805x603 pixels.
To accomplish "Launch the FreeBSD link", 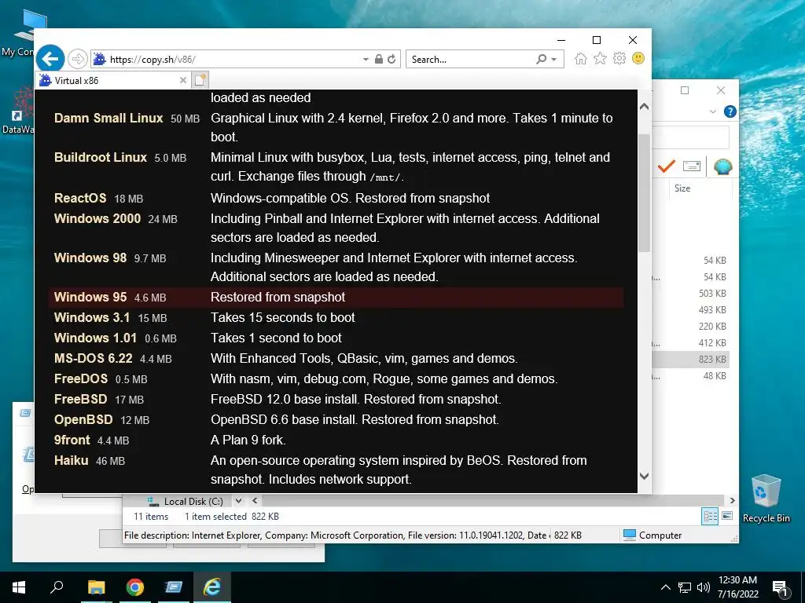I will click(81, 399).
